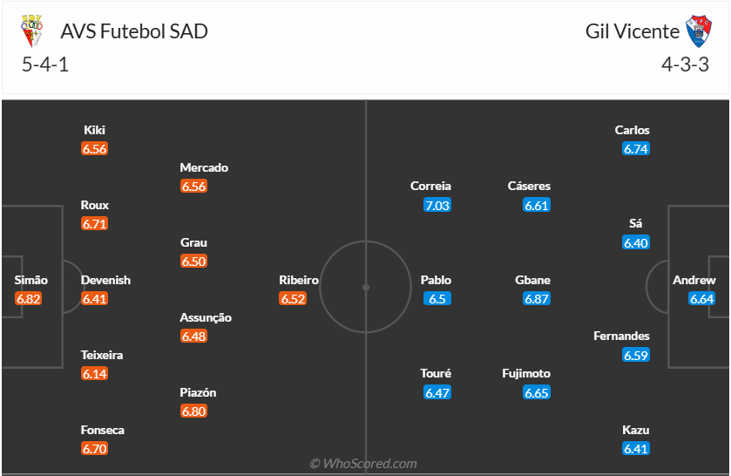731x476 pixels.
Task: Select goalkeeper Simão's 6.82 rating badge
Action: (29, 299)
